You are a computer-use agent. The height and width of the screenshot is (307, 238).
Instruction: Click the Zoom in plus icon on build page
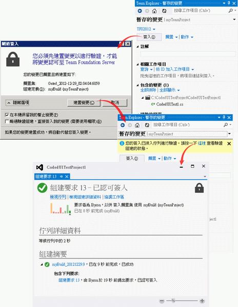coord(202,301)
